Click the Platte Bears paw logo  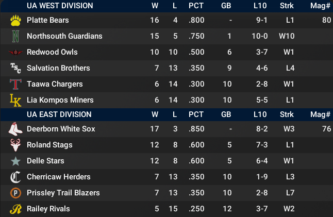point(16,21)
